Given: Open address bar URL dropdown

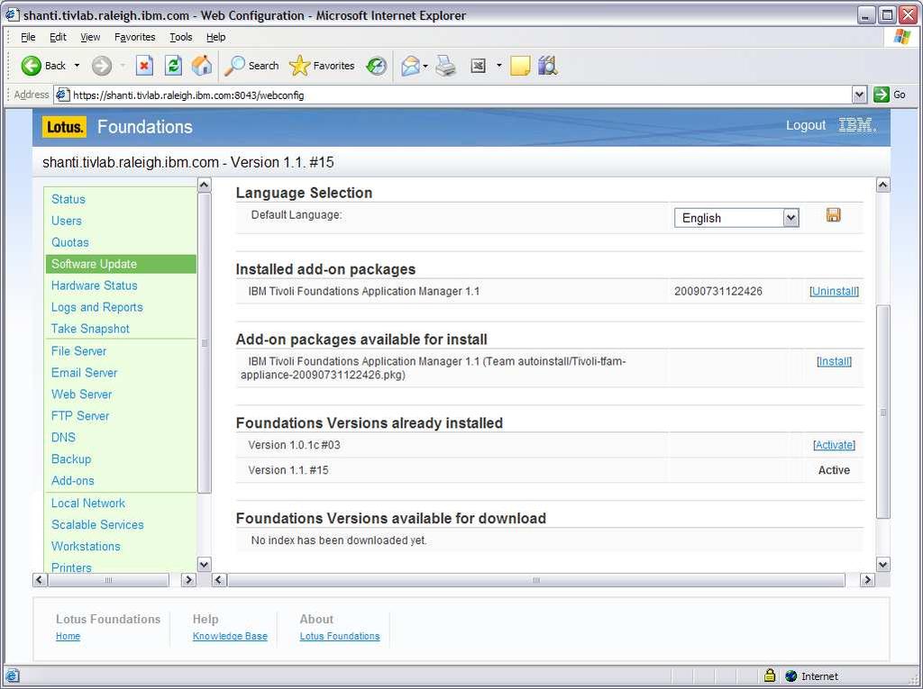Looking at the screenshot, I should tap(859, 95).
